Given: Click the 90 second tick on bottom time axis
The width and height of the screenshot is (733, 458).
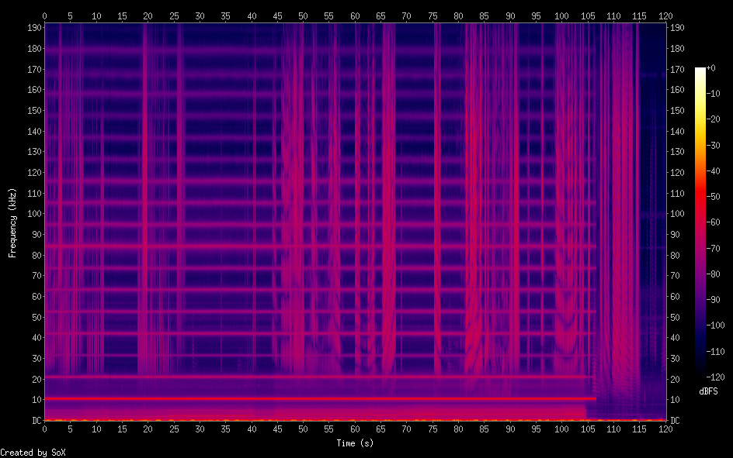Looking at the screenshot, I should pyautogui.click(x=510, y=429).
